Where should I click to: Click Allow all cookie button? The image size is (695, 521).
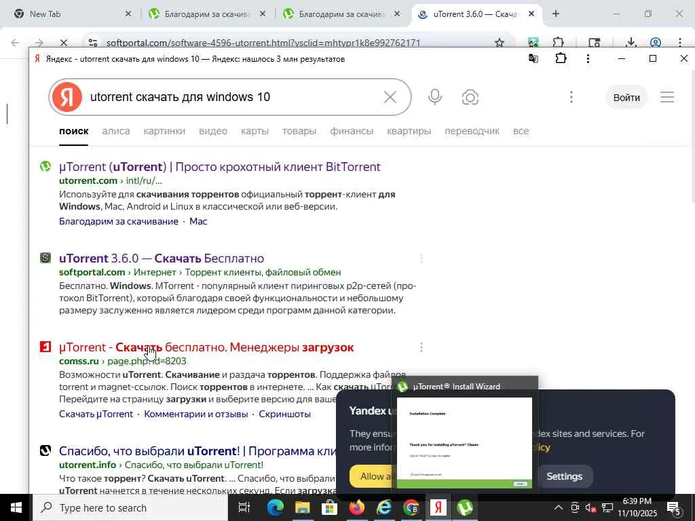[371, 476]
